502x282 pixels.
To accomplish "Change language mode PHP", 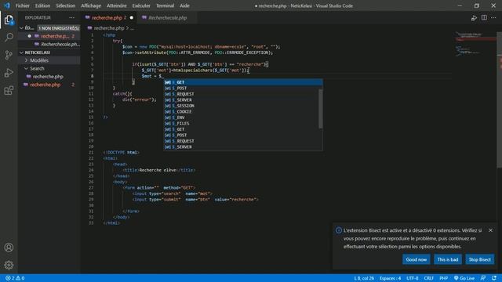I will pos(443,278).
